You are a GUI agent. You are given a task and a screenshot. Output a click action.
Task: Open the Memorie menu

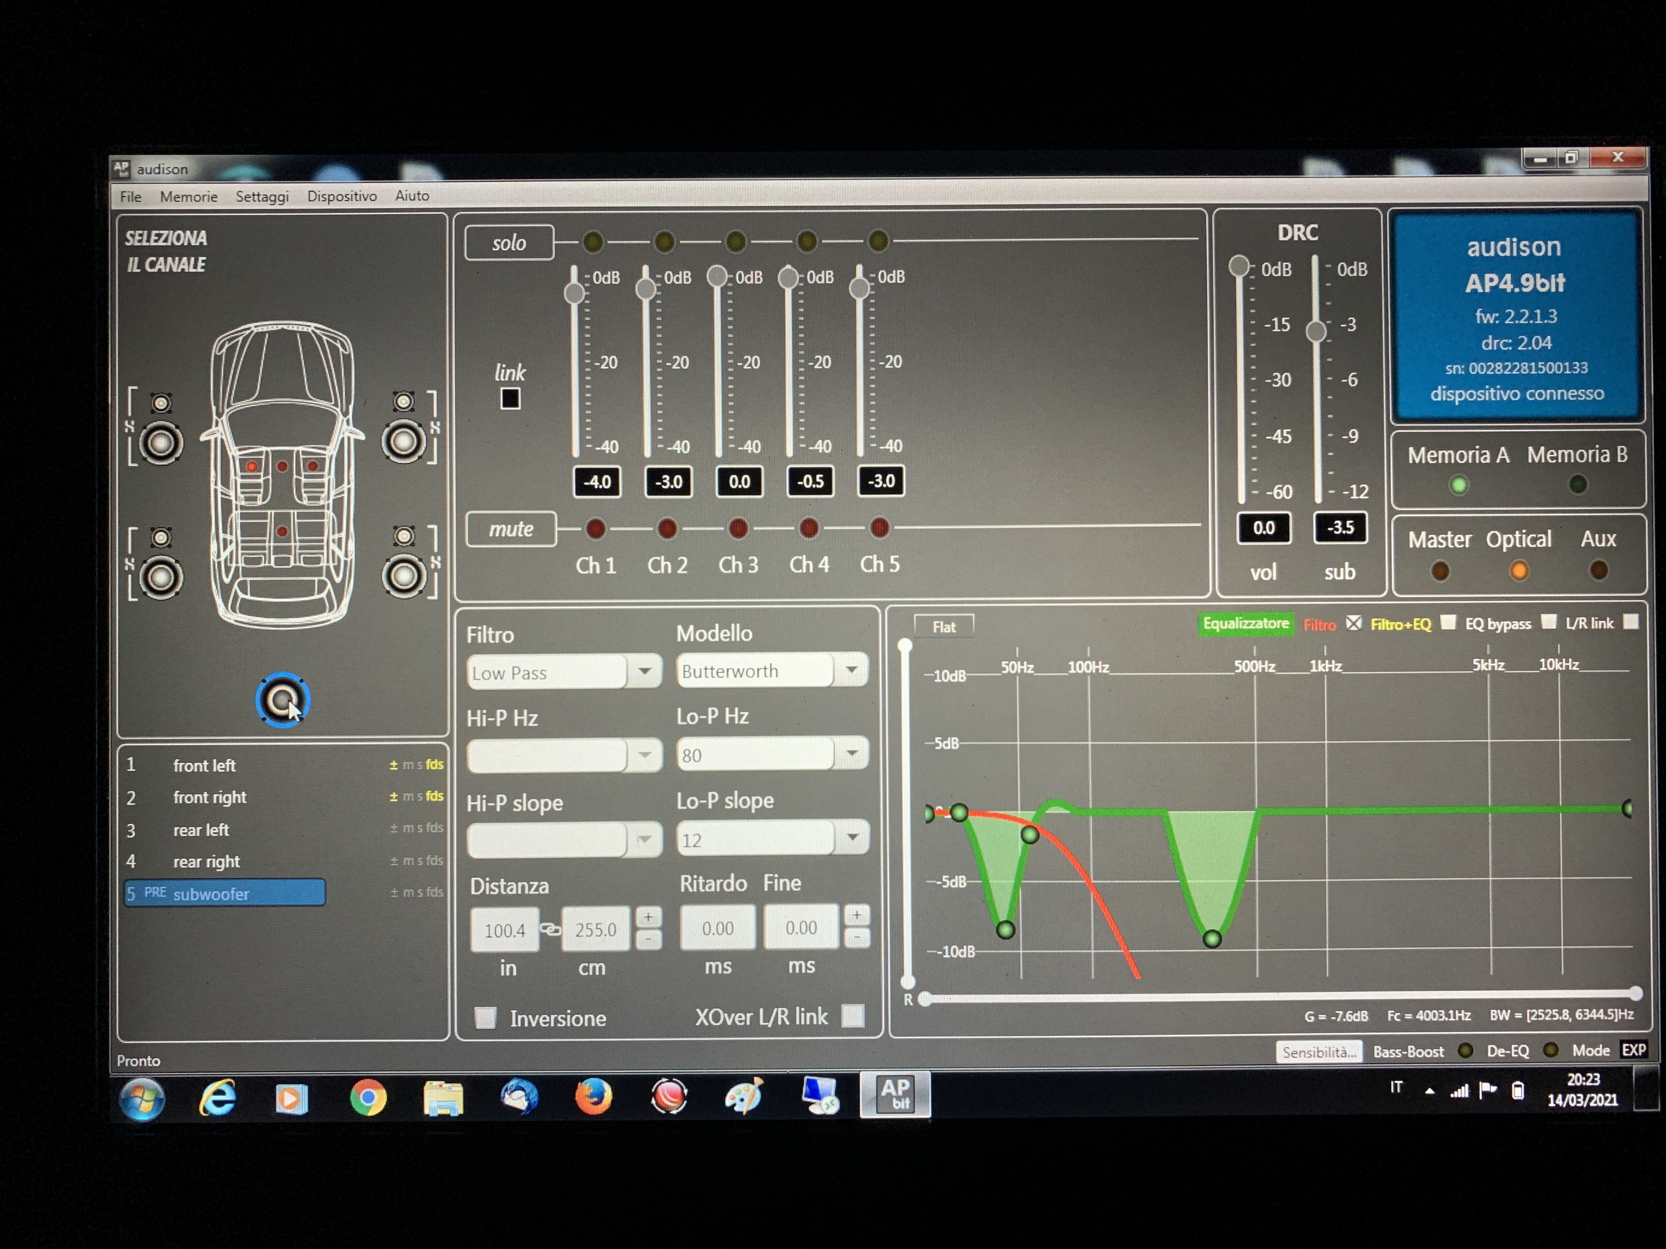(188, 197)
